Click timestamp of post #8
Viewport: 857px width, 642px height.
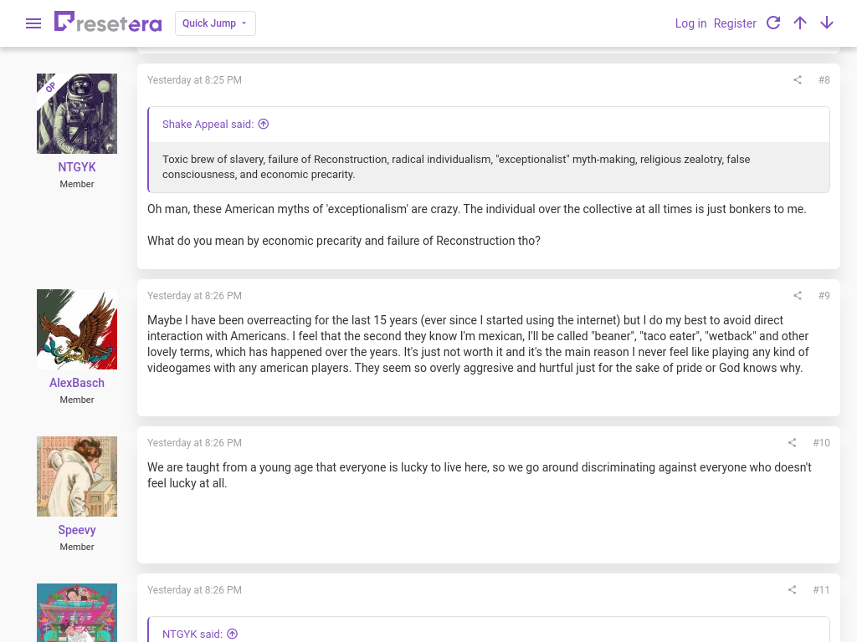(194, 80)
